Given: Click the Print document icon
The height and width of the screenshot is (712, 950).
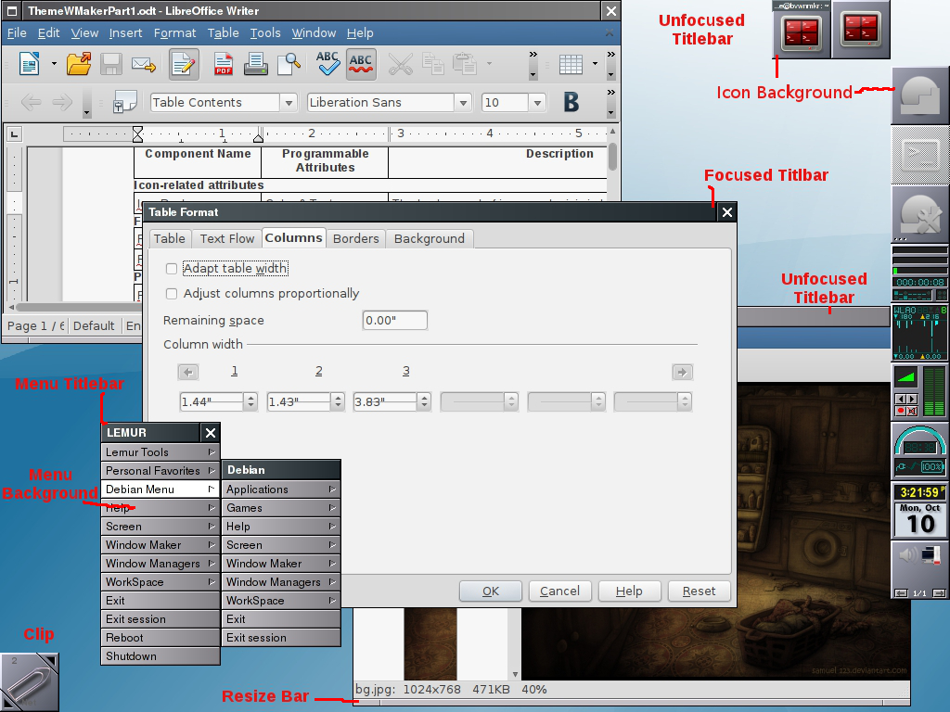Looking at the screenshot, I should click(x=255, y=64).
